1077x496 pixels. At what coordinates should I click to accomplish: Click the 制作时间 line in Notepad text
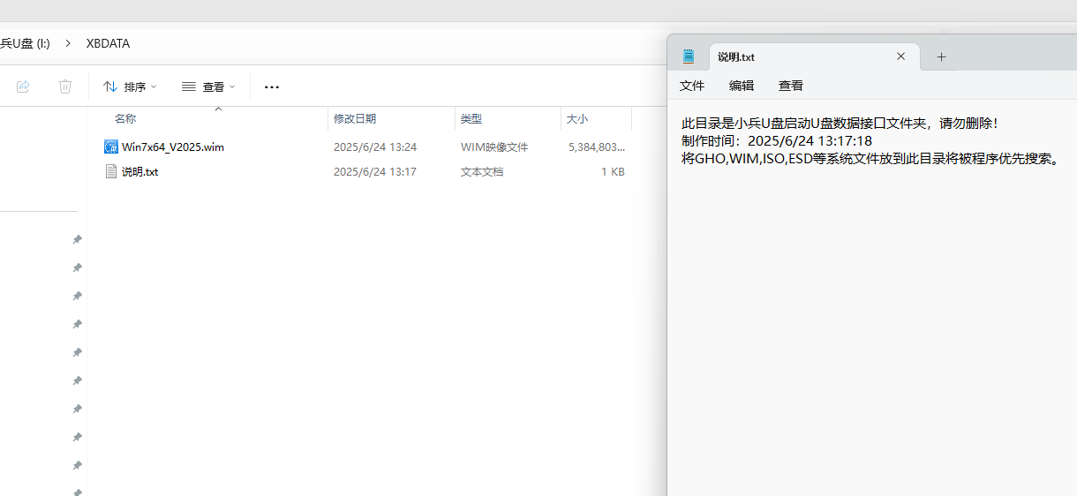pos(777,140)
